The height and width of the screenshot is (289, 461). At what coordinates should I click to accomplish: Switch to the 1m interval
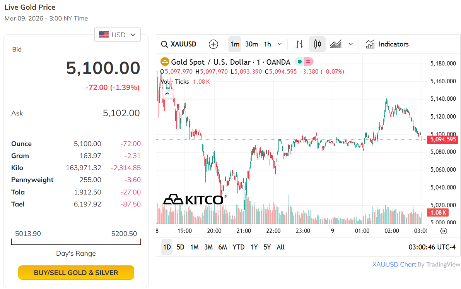(235, 44)
